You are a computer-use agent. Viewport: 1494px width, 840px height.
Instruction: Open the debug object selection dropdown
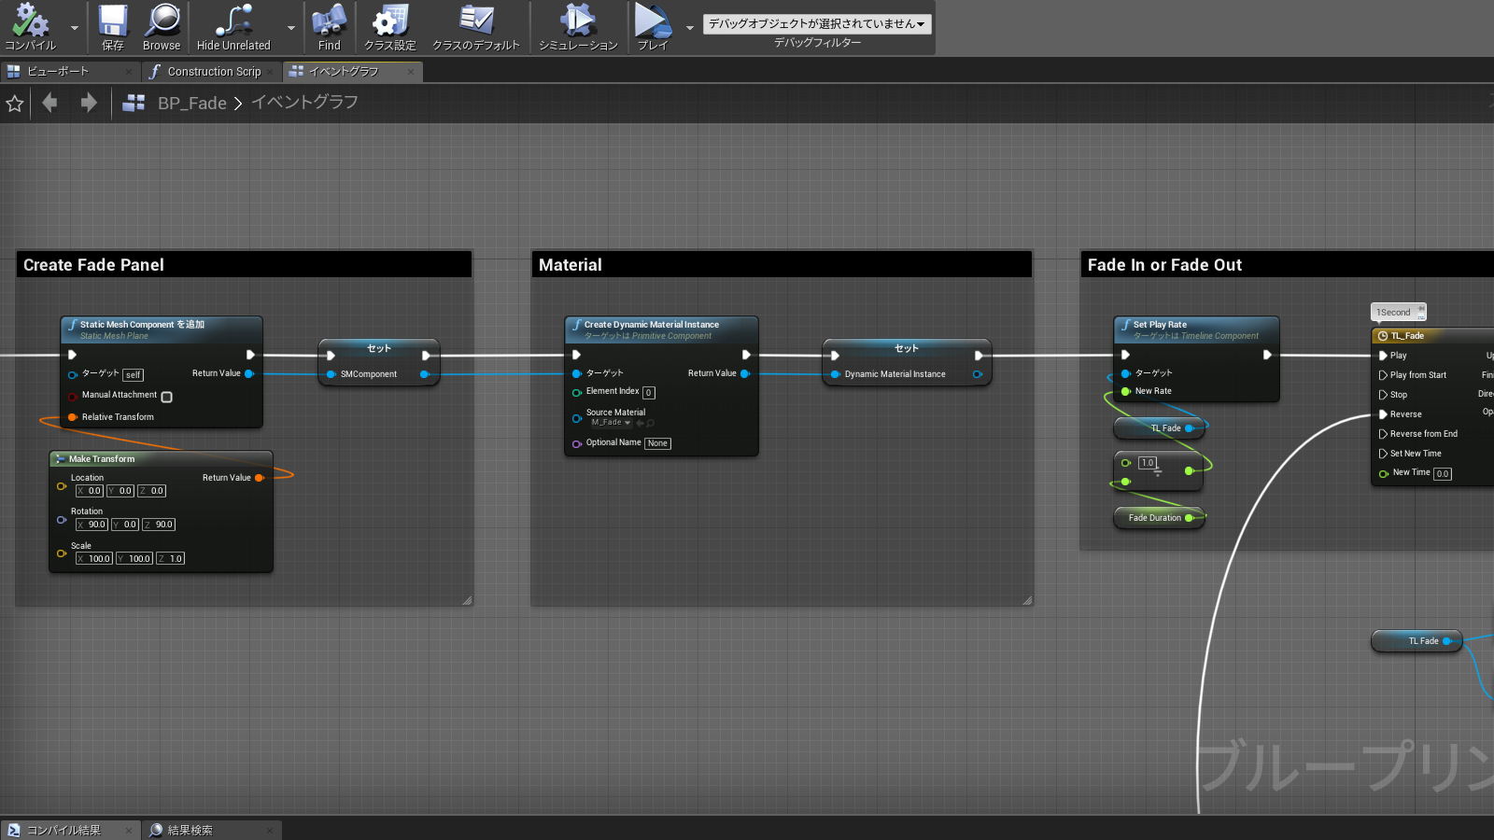pos(817,23)
